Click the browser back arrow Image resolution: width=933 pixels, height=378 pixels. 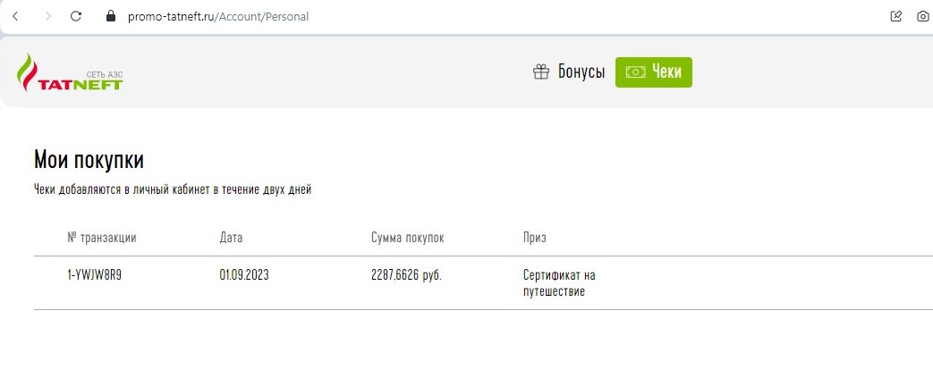[15, 17]
